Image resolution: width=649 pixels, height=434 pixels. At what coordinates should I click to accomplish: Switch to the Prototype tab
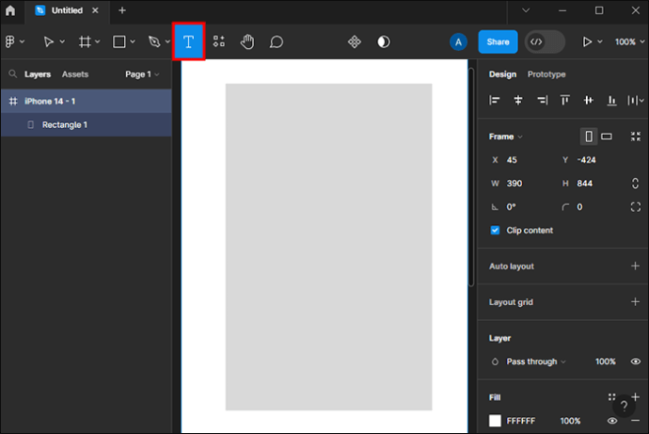546,74
